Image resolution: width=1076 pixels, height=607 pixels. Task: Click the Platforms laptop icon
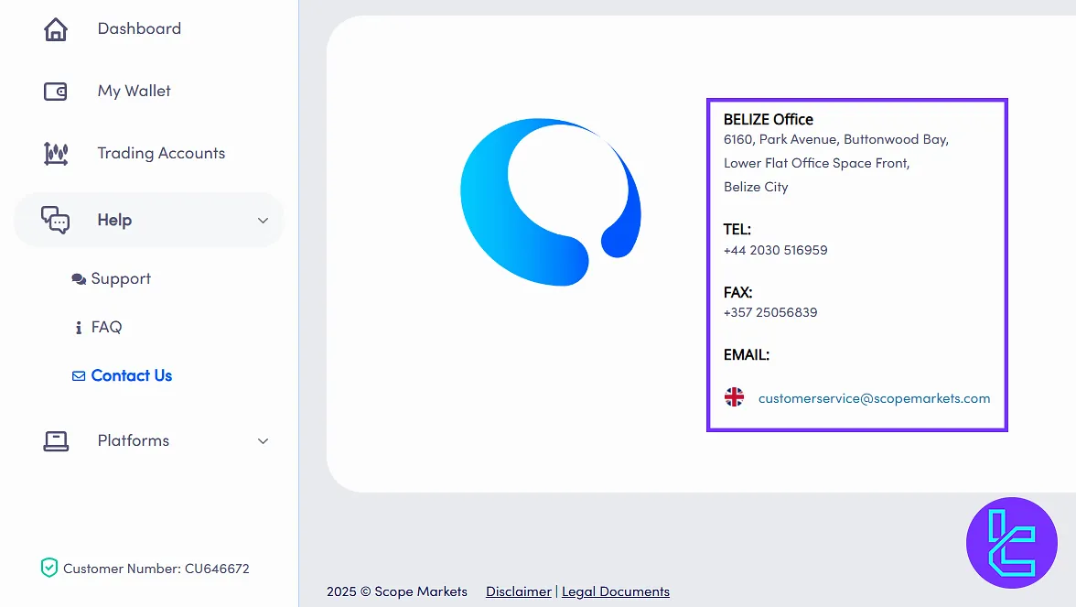[56, 441]
